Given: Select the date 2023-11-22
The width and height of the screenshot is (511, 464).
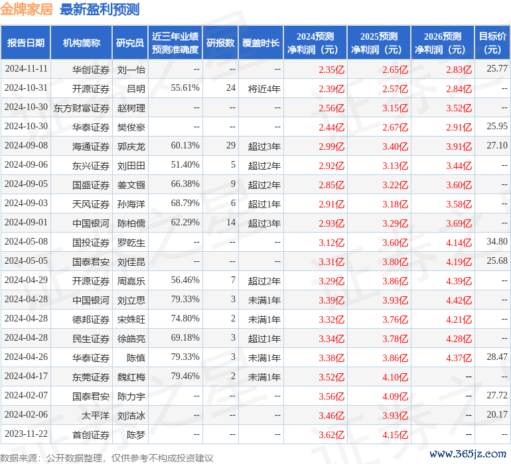Looking at the screenshot, I should [26, 434].
